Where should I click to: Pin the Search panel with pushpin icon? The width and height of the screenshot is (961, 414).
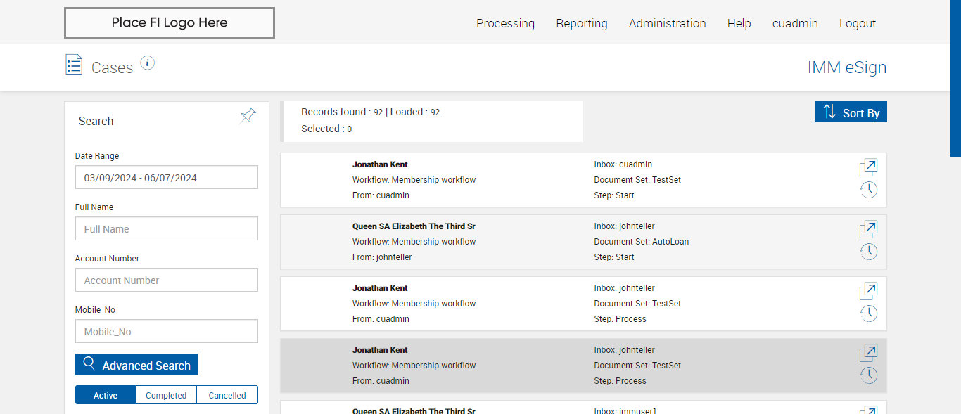pos(248,115)
